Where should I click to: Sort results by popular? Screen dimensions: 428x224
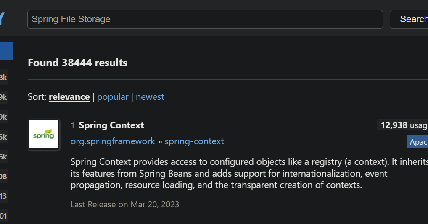(x=113, y=97)
